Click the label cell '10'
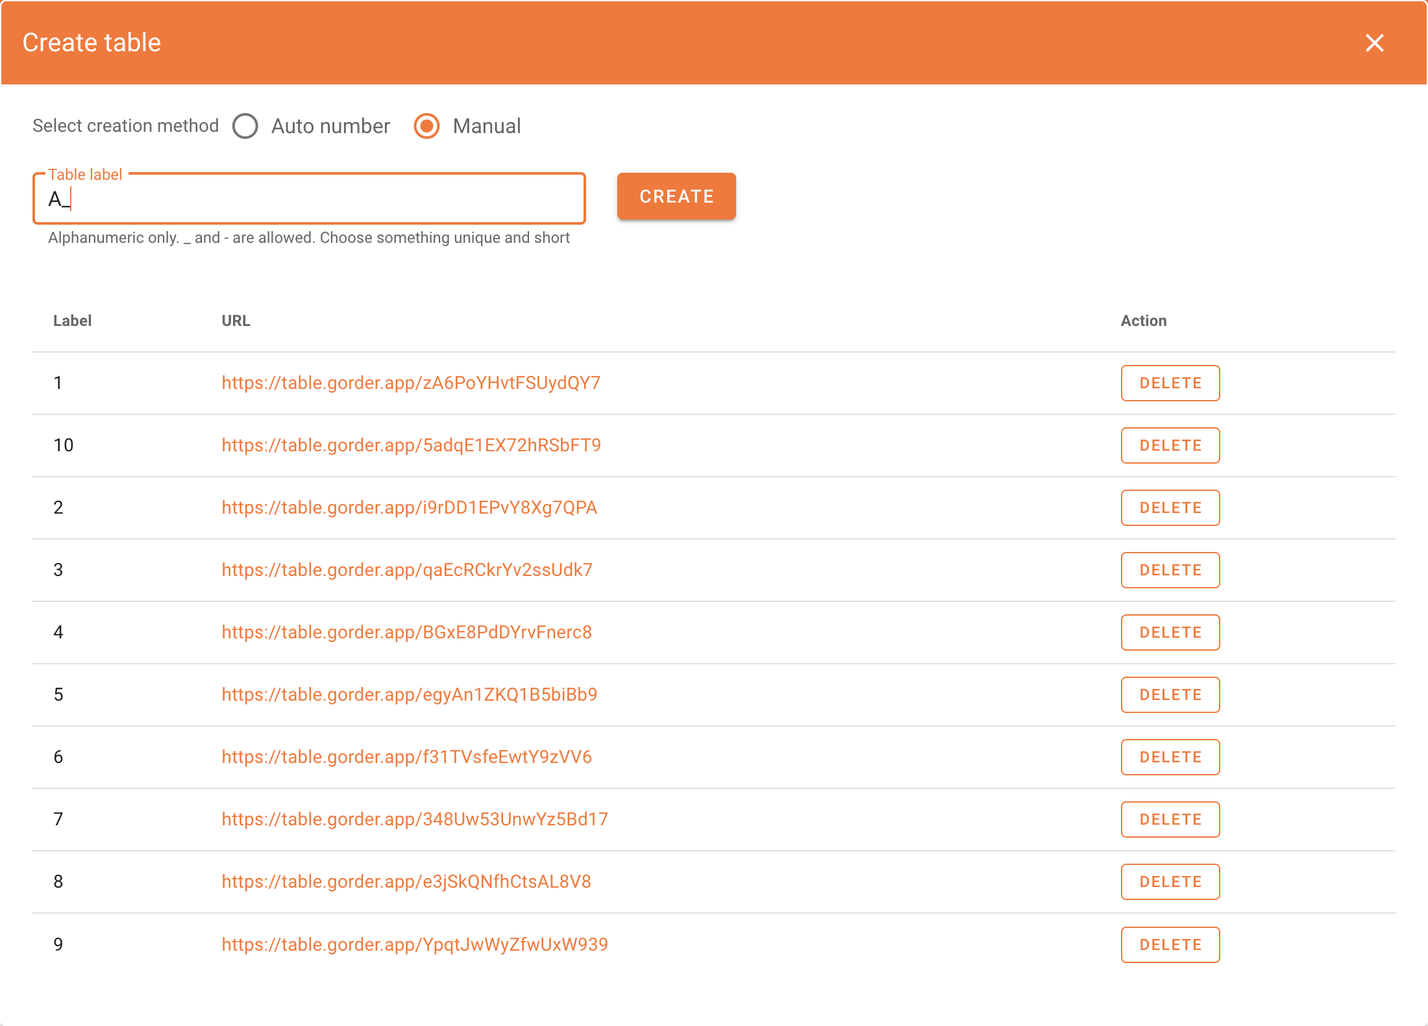 64,445
